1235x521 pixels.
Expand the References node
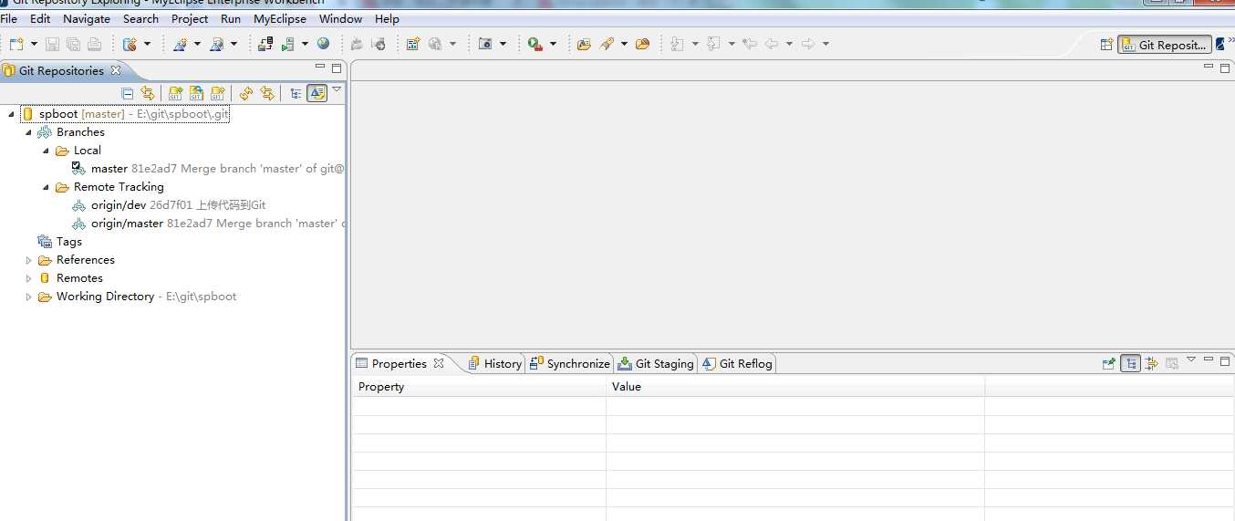pyautogui.click(x=28, y=260)
